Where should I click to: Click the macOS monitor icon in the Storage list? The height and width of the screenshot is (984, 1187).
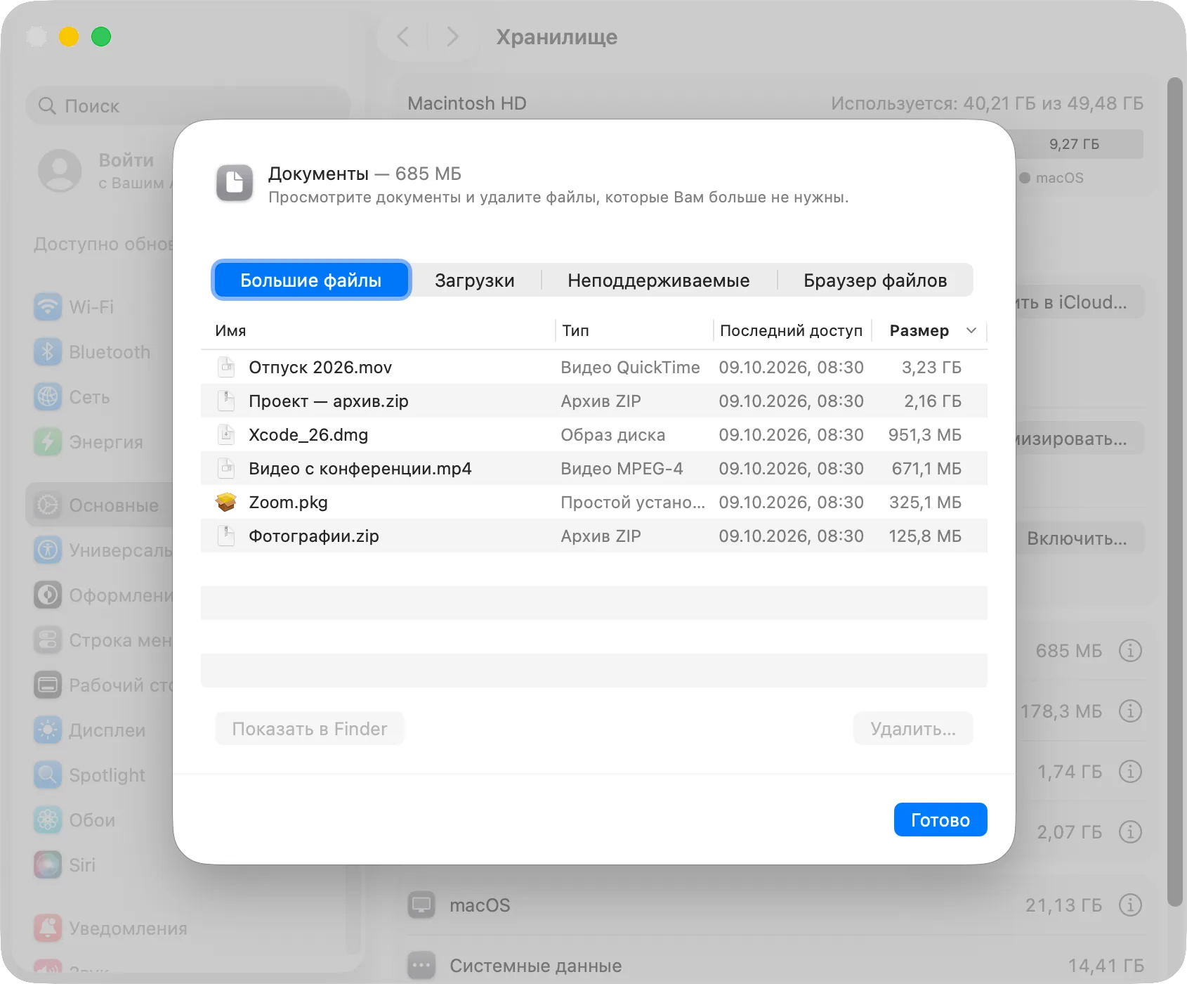point(421,905)
